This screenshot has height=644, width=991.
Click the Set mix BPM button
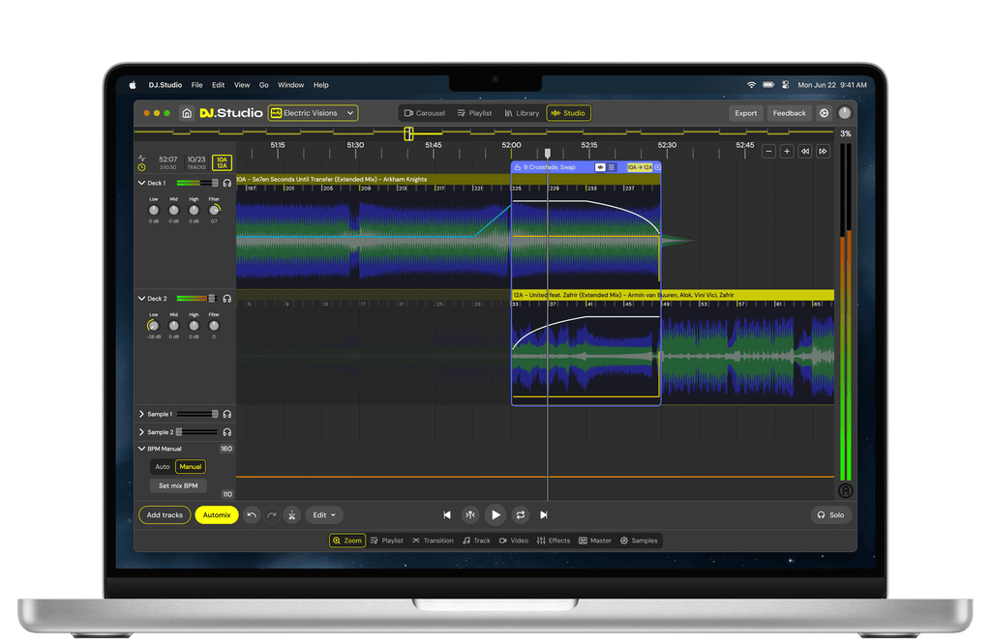point(178,486)
